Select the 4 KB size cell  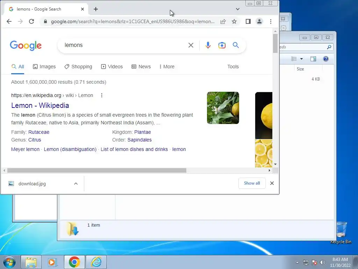coord(316,79)
